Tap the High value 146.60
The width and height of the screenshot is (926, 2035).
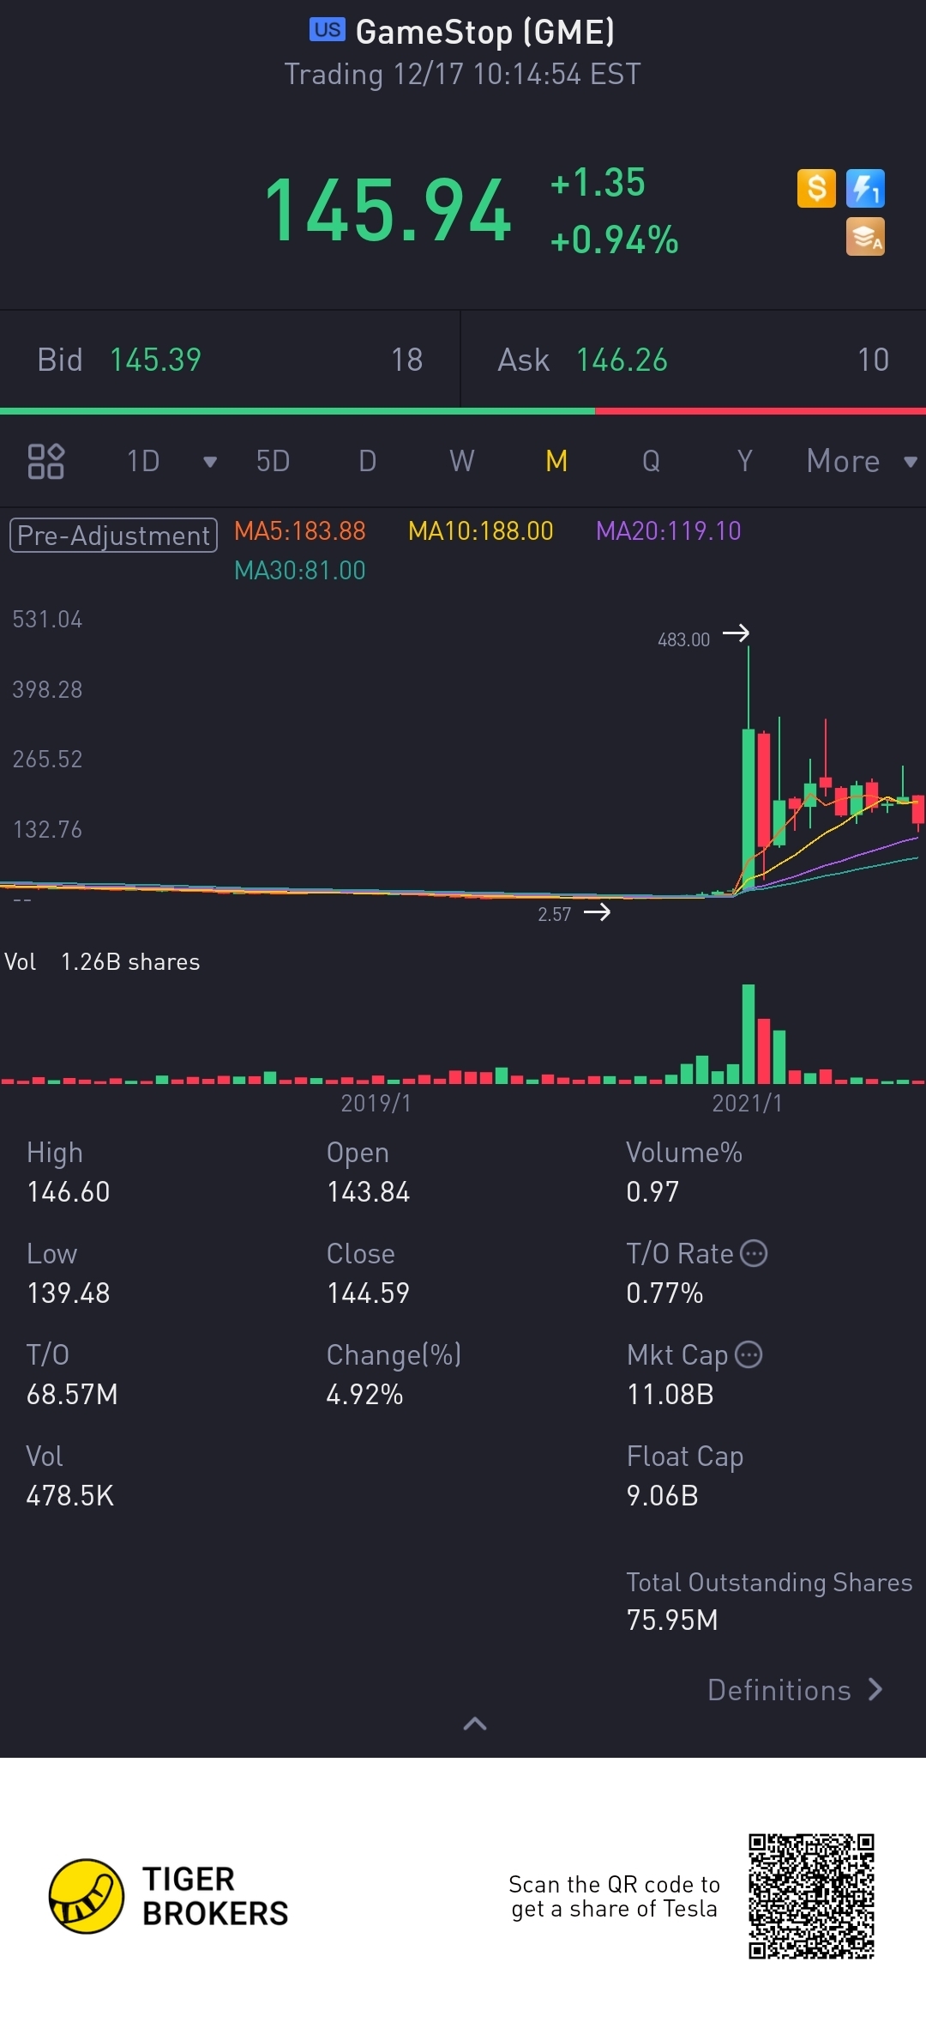[x=69, y=1192]
